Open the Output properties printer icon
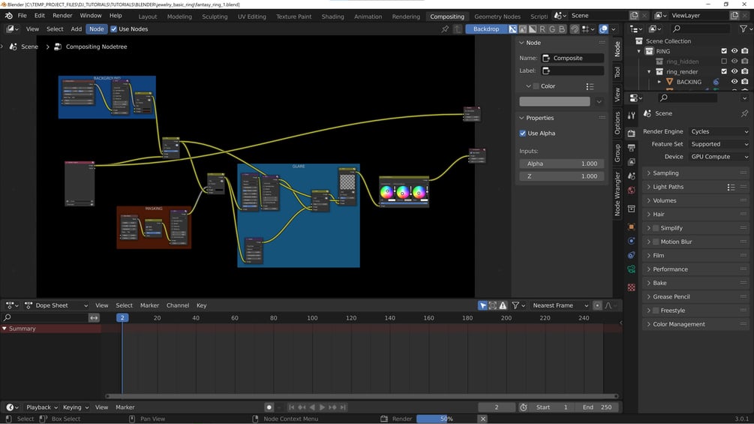 coord(632,147)
